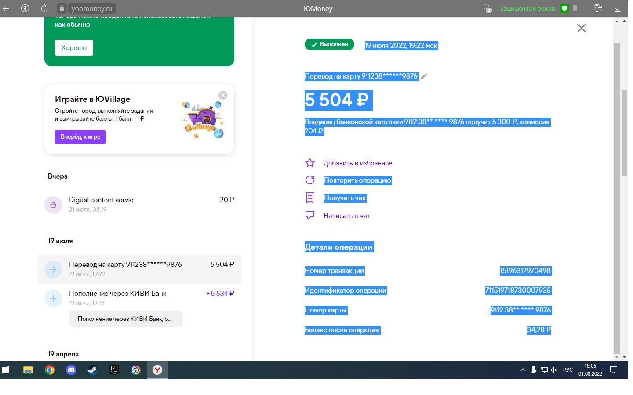
Task: Dismiss the ЮVillage promo card
Action: click(x=223, y=95)
